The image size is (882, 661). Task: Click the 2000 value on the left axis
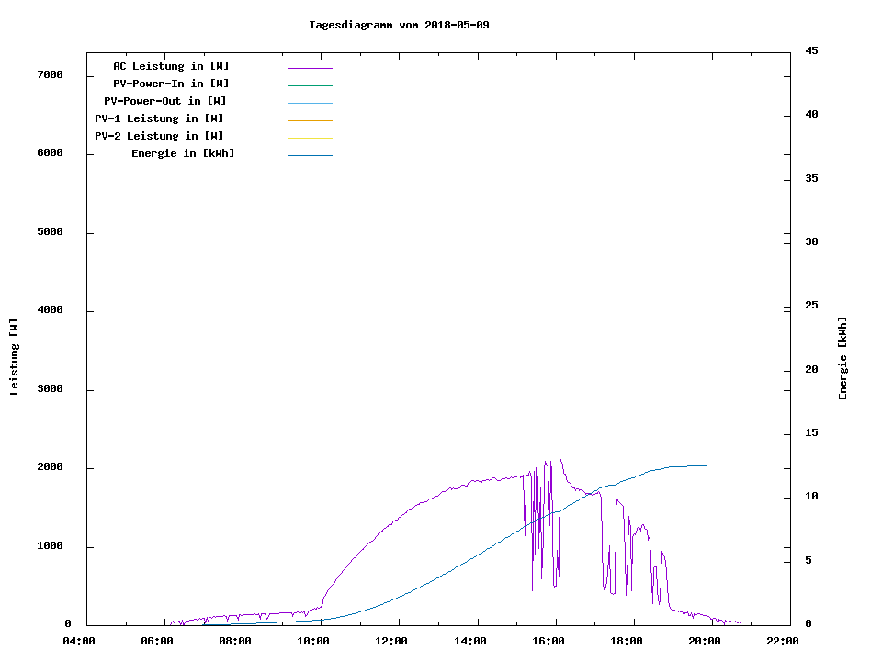point(49,467)
